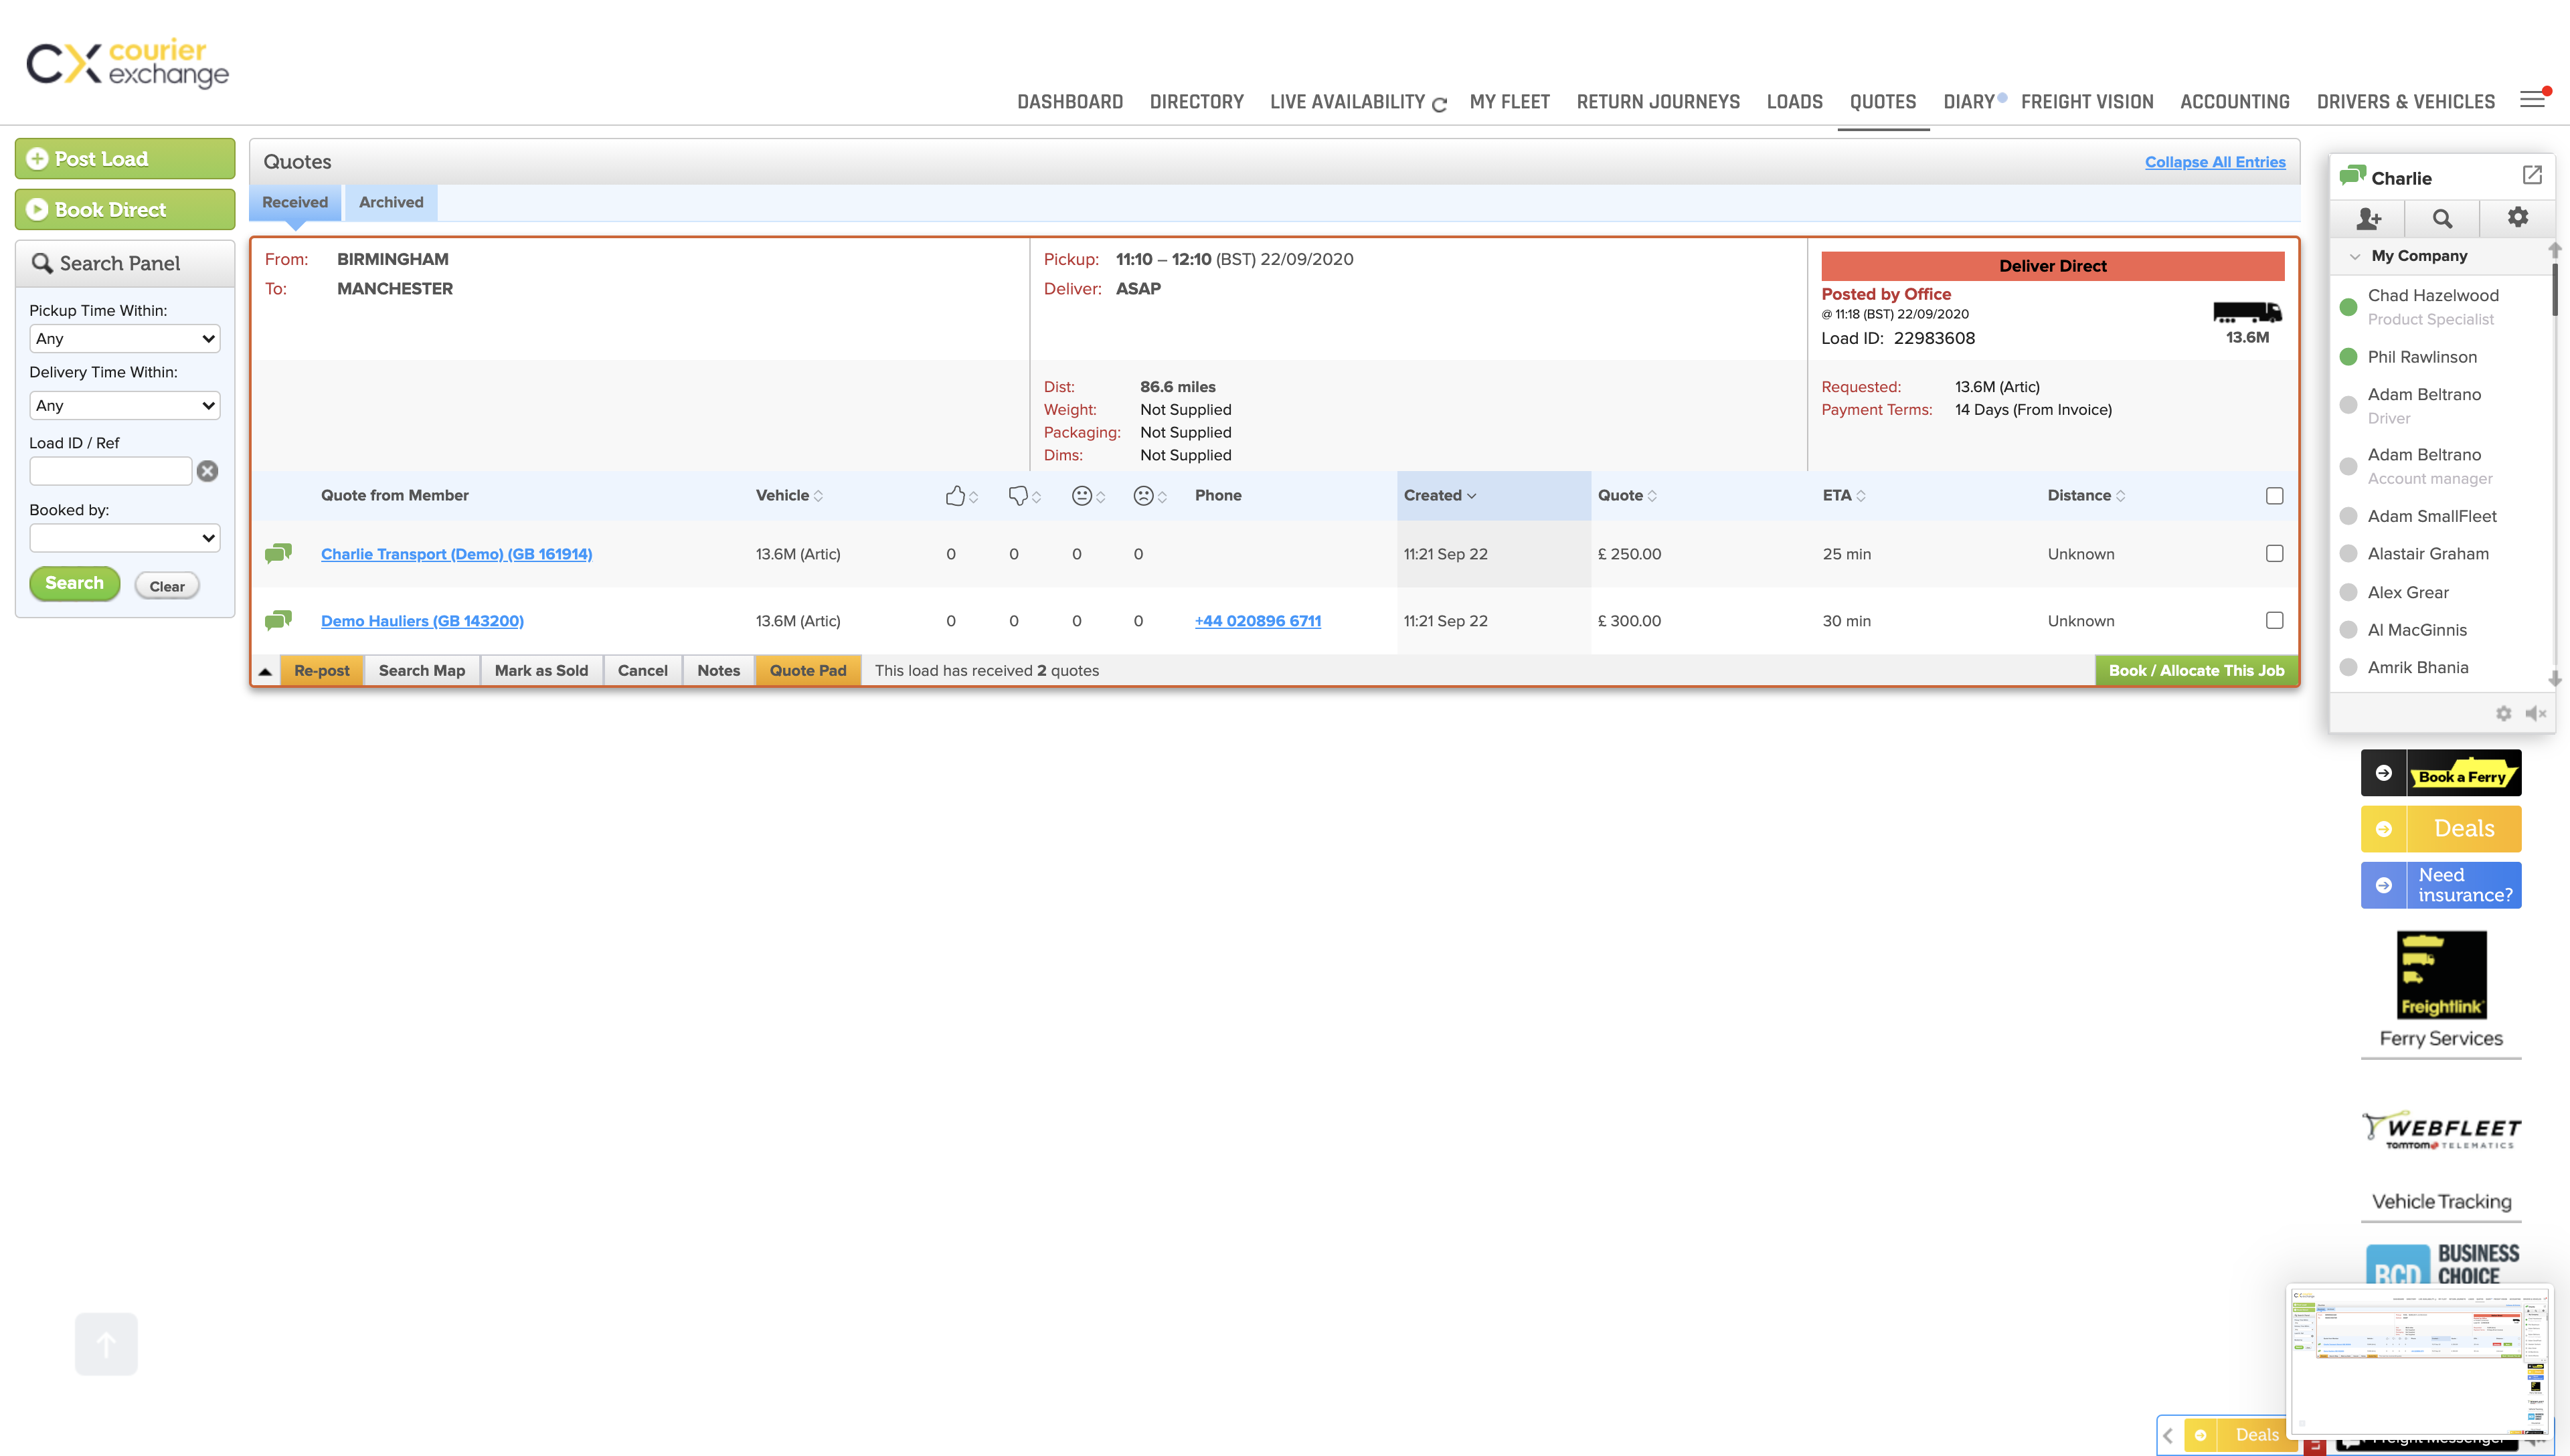Pop out the Charlie messenger window
This screenshot has width=2570, height=1456.
(x=2531, y=175)
